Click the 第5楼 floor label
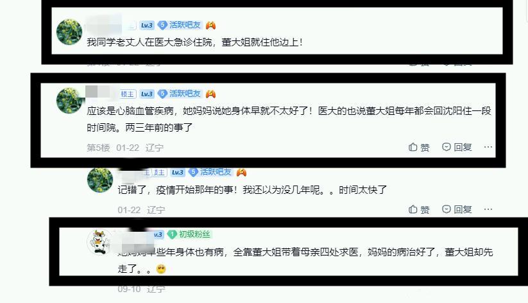The height and width of the screenshot is (303, 528). (x=98, y=148)
